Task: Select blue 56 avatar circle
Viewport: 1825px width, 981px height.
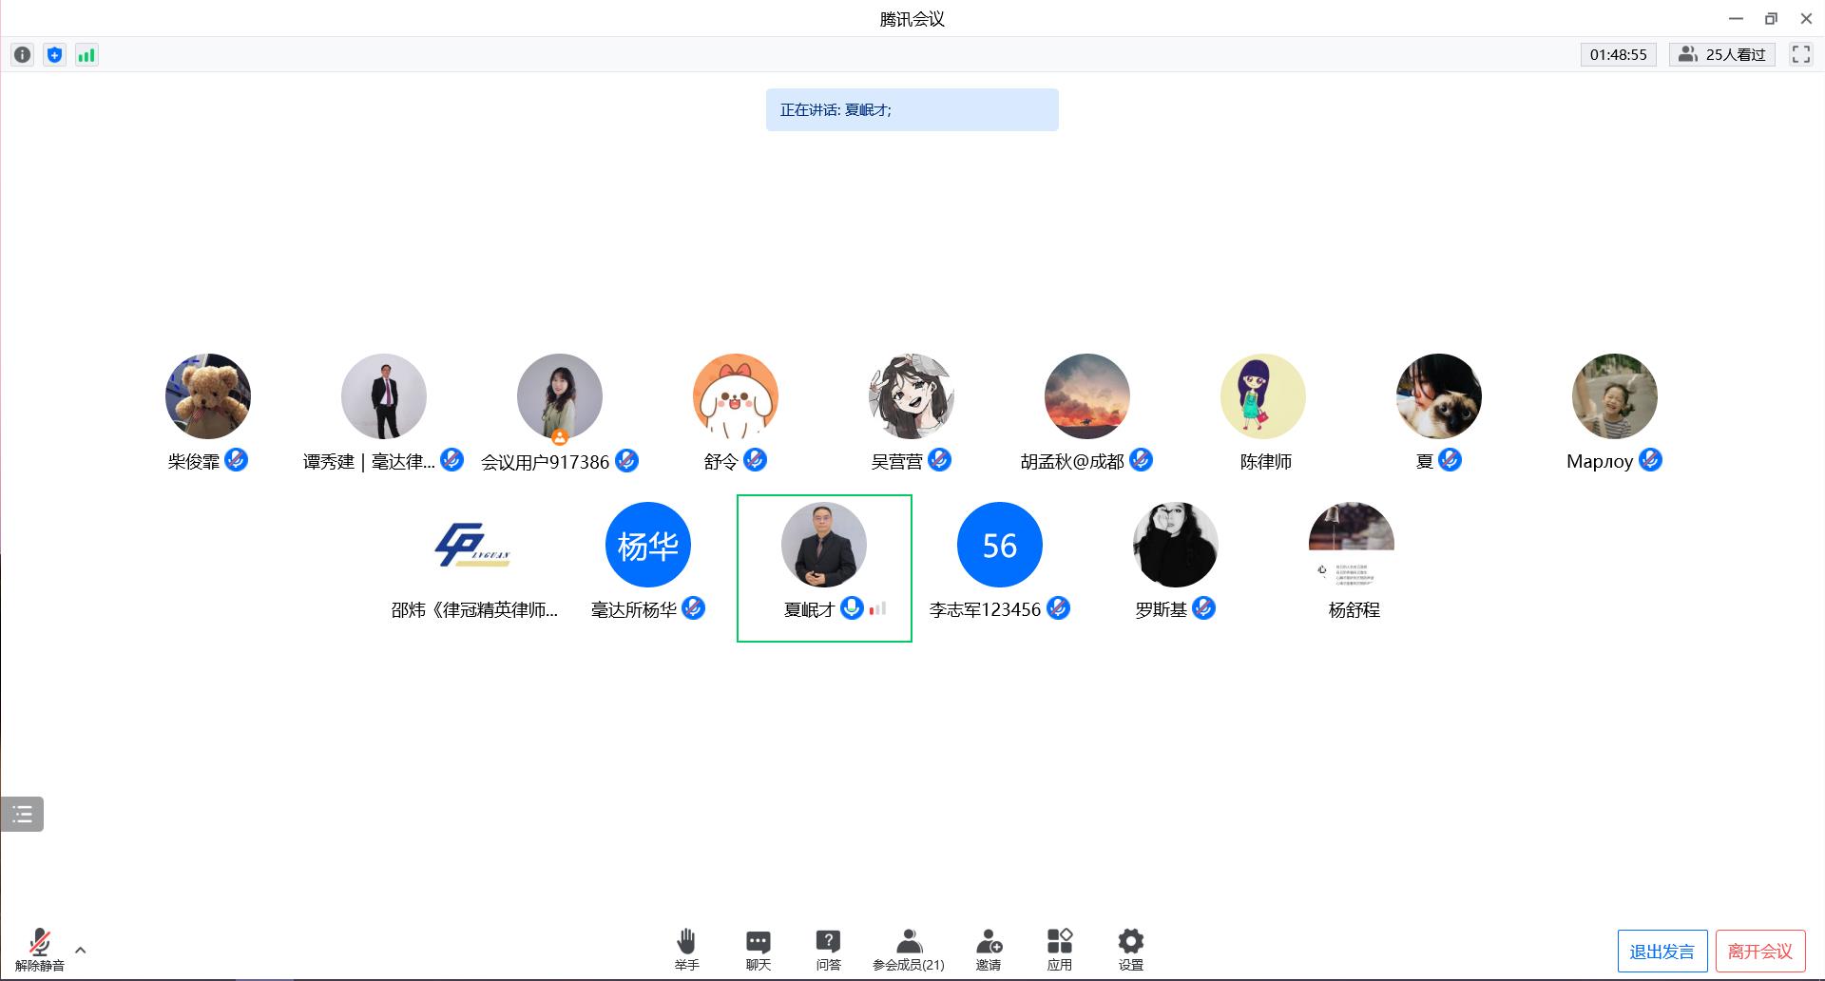Action: pyautogui.click(x=1000, y=545)
